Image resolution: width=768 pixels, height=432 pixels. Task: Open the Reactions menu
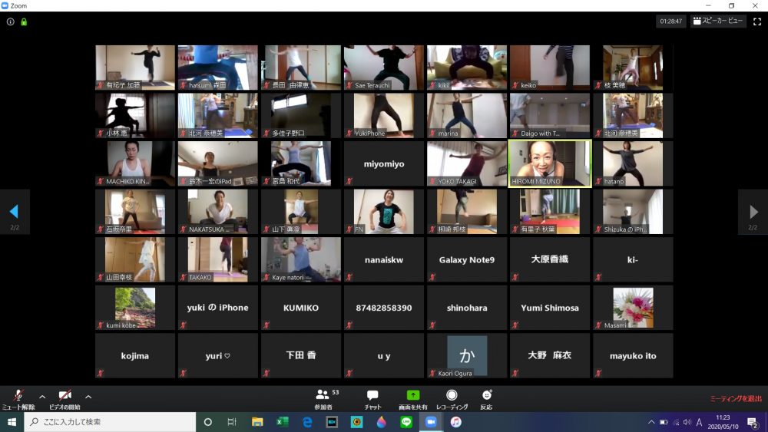click(x=486, y=397)
